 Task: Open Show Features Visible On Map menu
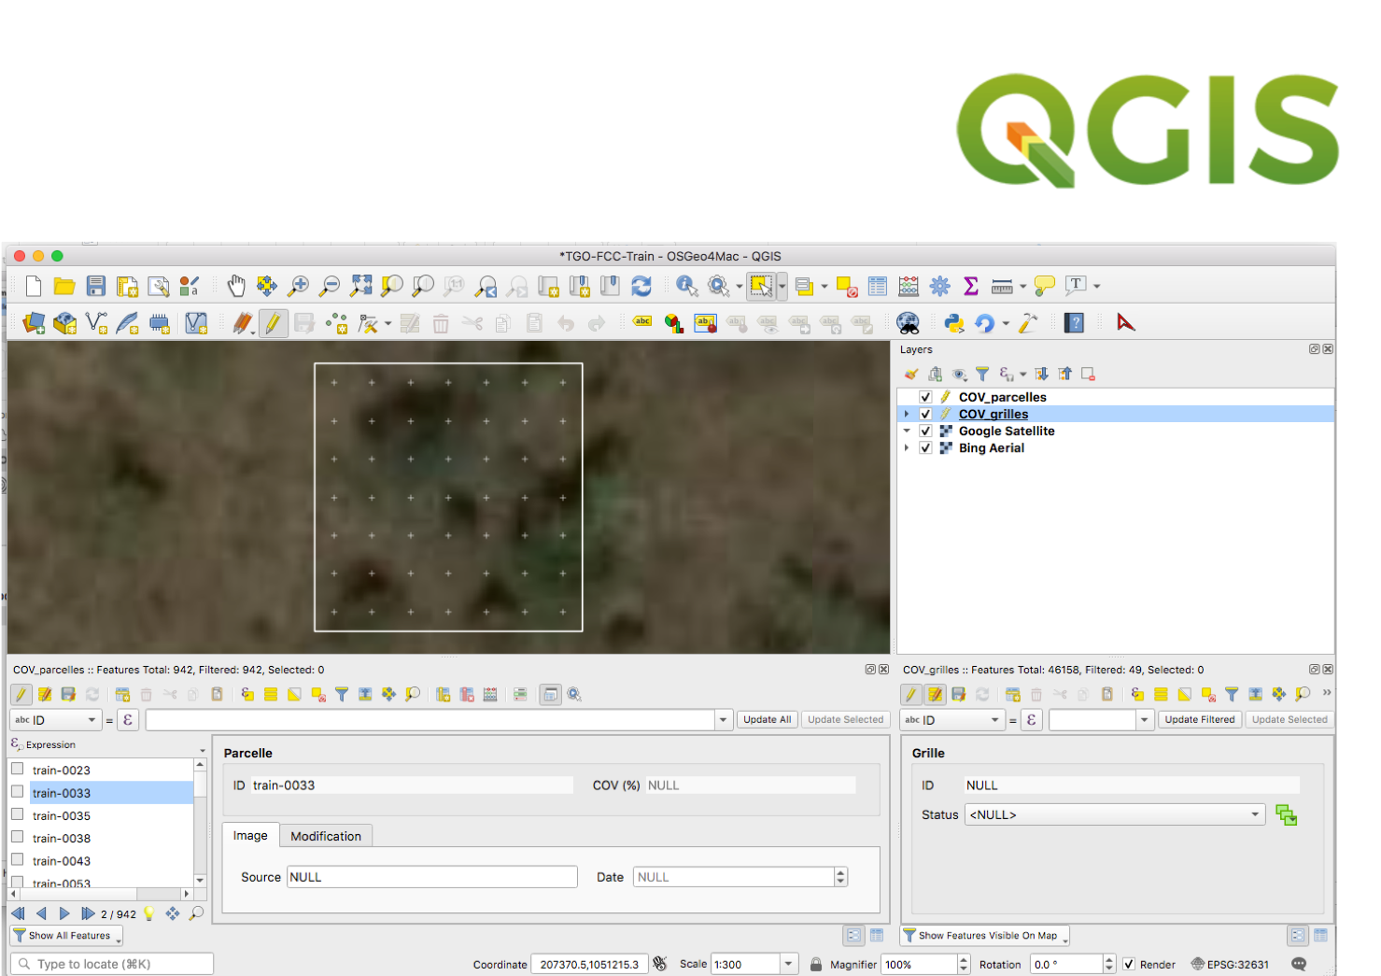click(984, 935)
